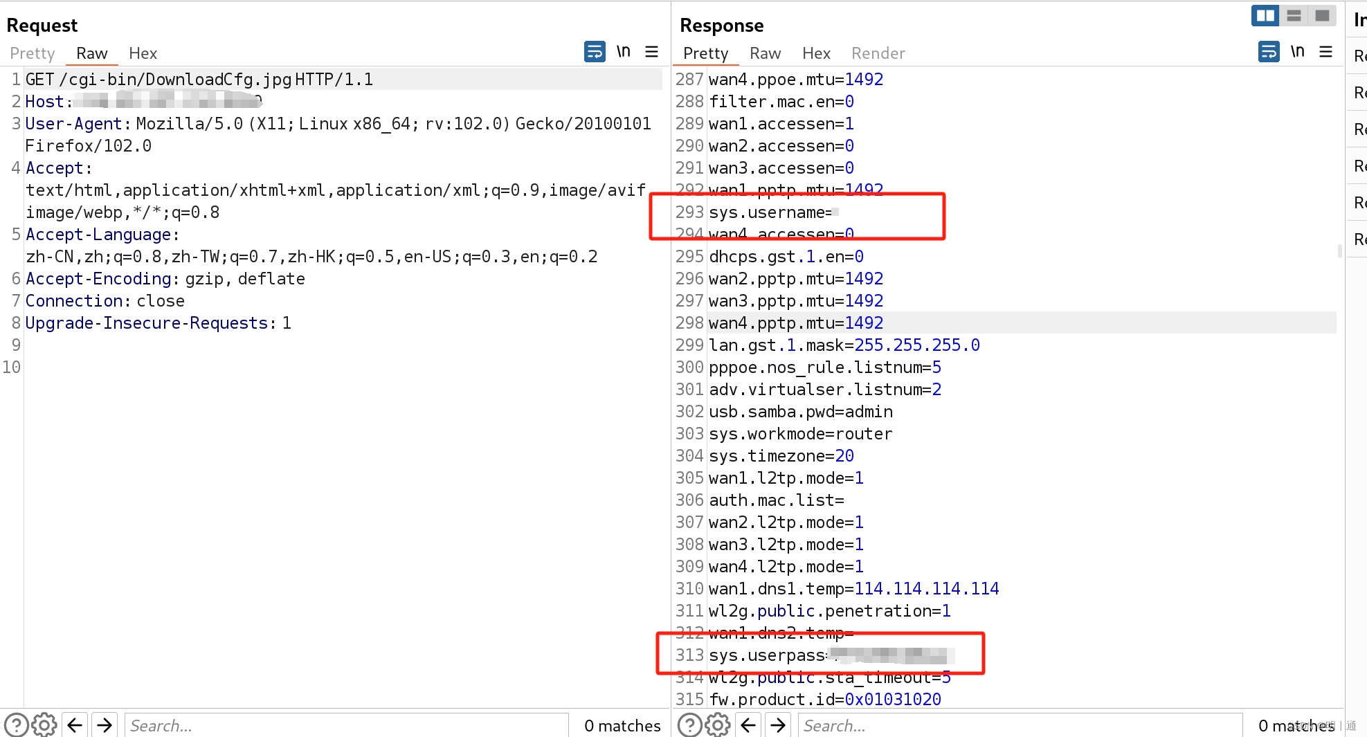
Task: Focus the Response search field
Action: click(x=1020, y=725)
